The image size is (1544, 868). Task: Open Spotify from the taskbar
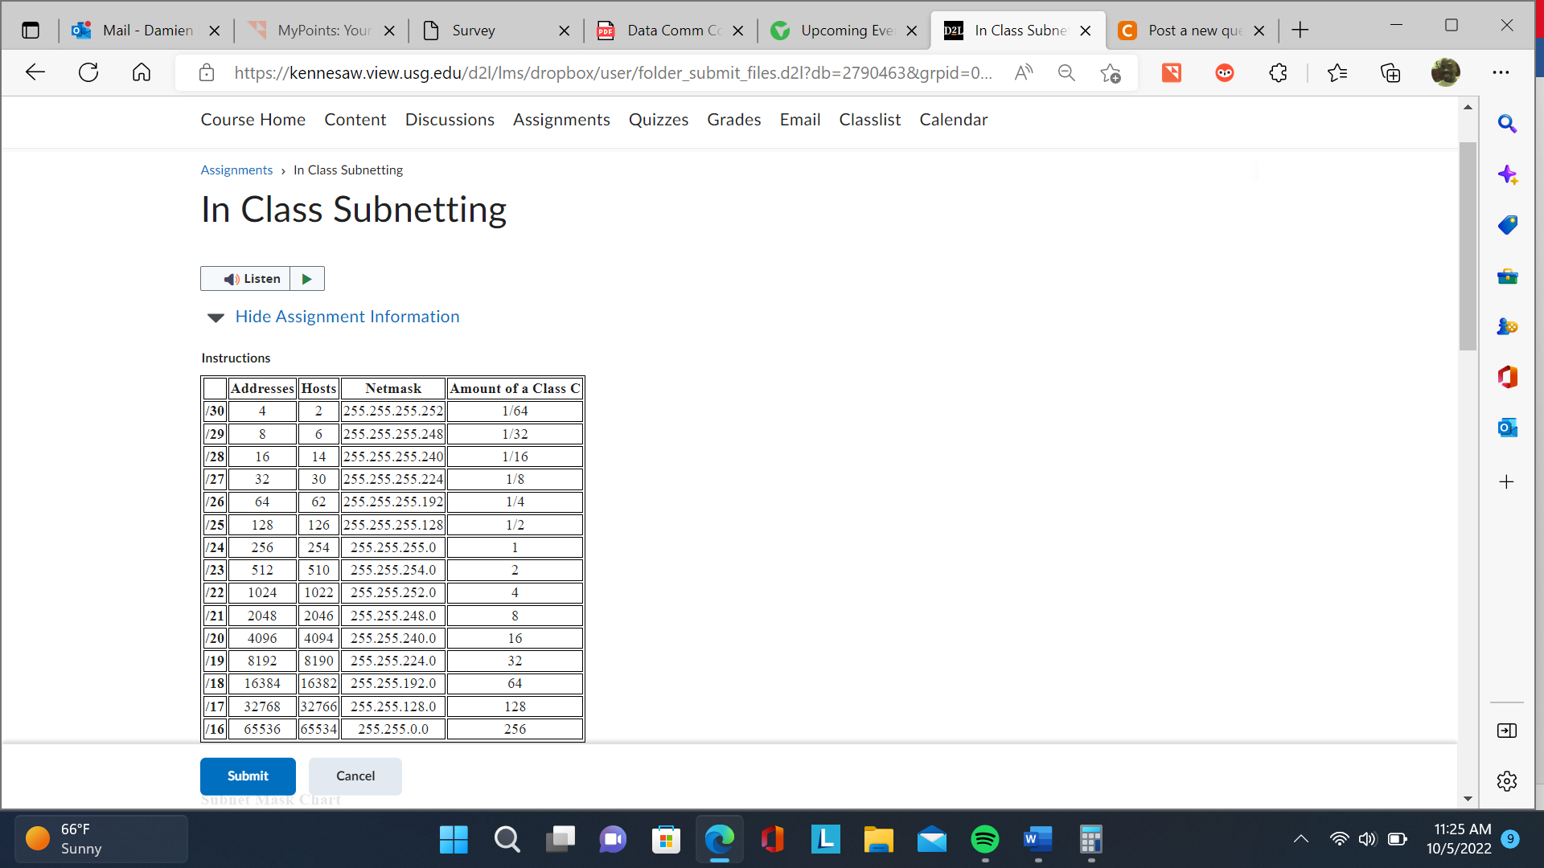point(985,839)
